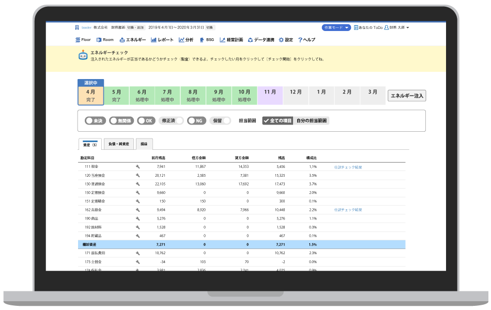Toggle the 未決 filter switch
This screenshot has width=491, height=310.
point(95,120)
